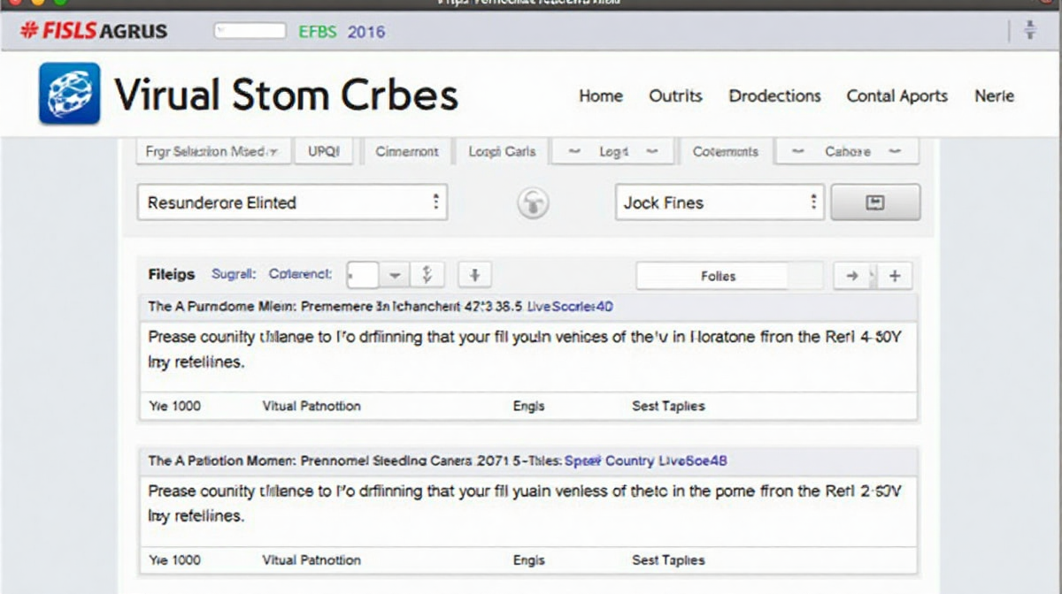Click the blue Virual Stom Crbes logo

[x=69, y=93]
